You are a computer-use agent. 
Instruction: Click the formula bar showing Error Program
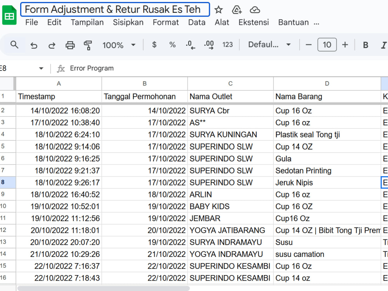click(228, 68)
